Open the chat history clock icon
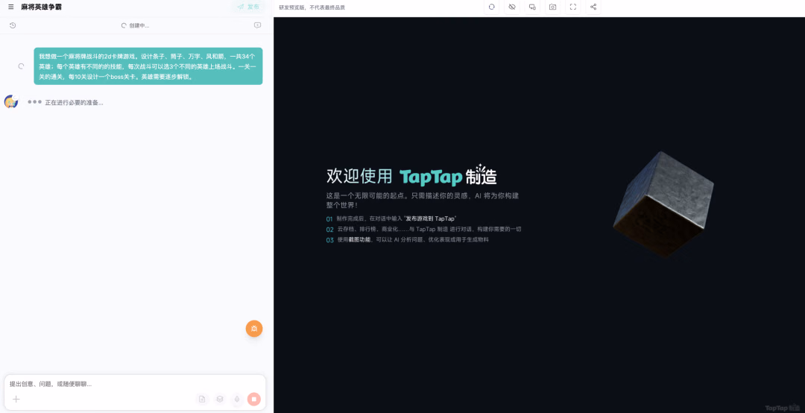Viewport: 805px width, 413px height. click(13, 25)
